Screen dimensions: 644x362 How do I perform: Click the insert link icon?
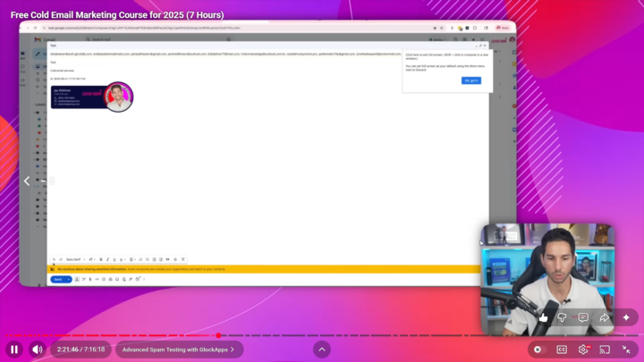pos(97,280)
